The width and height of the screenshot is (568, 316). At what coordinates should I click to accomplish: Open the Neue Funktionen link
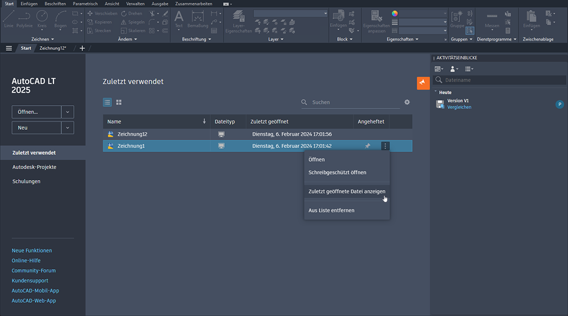click(32, 250)
